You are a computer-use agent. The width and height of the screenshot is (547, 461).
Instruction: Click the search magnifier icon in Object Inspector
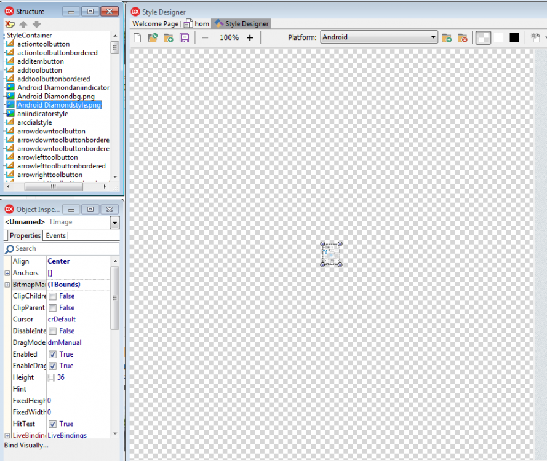pos(9,249)
